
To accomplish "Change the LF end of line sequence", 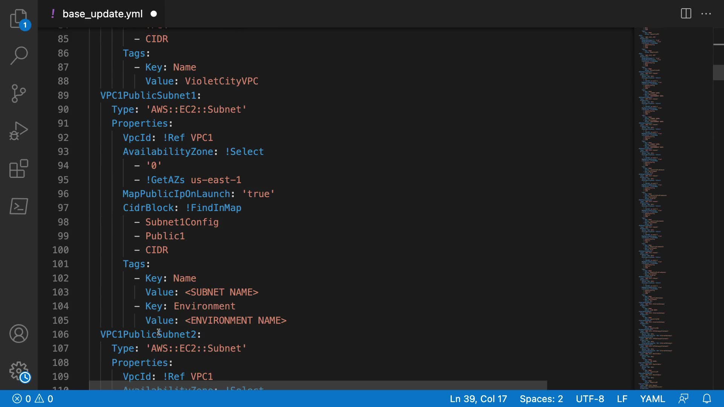I will tap(622, 399).
